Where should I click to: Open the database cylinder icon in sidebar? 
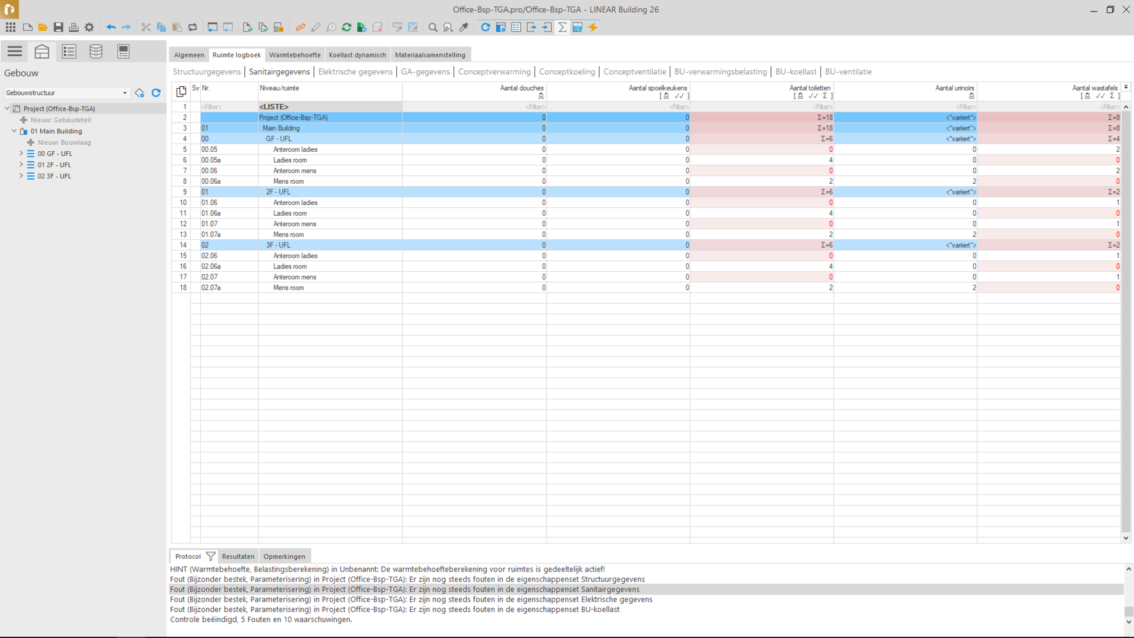96,51
